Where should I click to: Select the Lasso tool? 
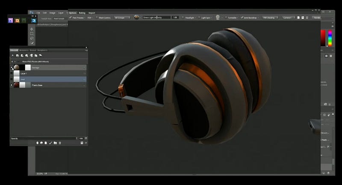pyautogui.click(x=32, y=38)
